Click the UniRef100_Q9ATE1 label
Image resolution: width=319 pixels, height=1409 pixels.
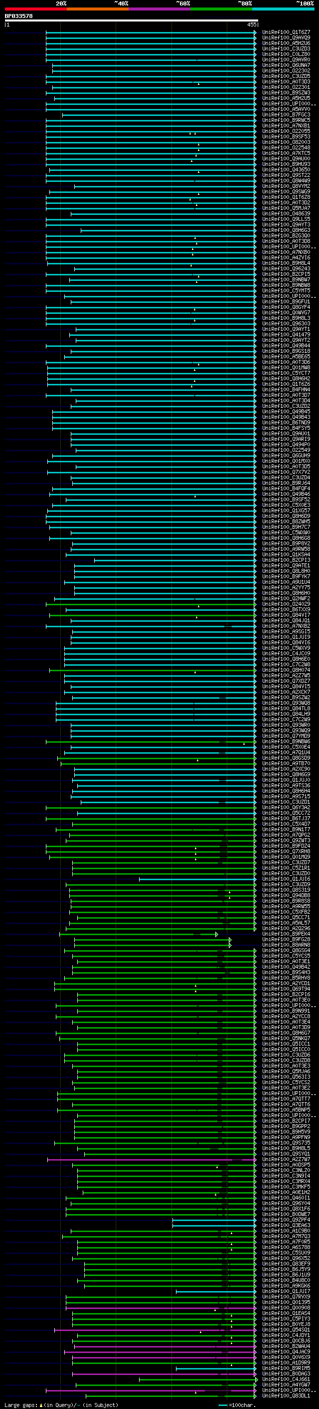286,566
